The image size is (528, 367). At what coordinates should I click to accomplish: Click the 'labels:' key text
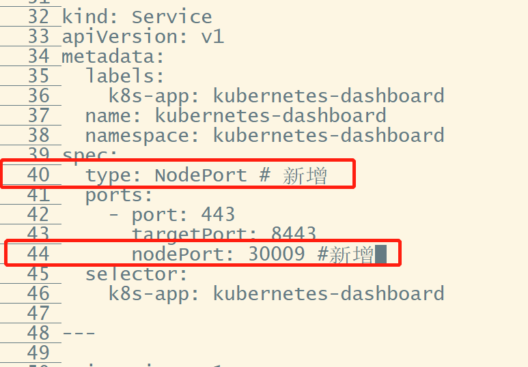124,76
